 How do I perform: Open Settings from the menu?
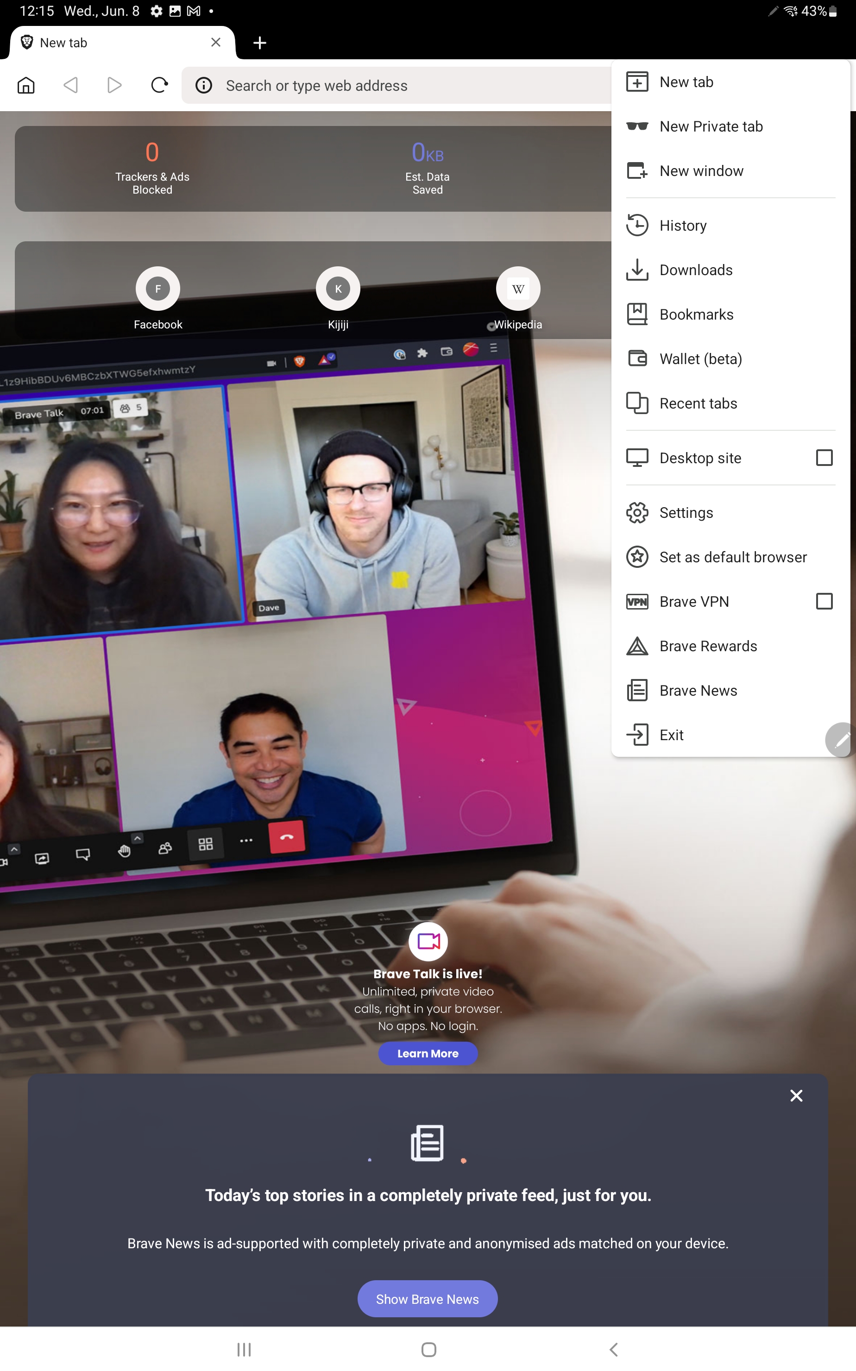pyautogui.click(x=730, y=513)
